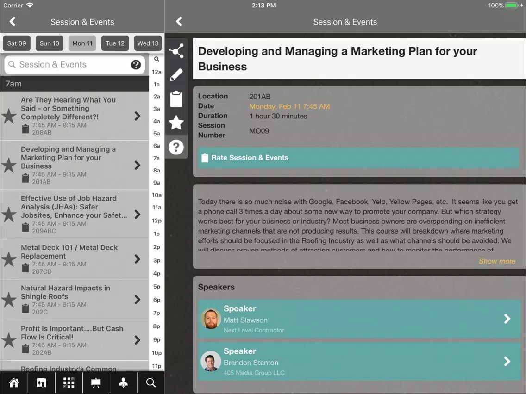Tap the magnifier icon in the bottom bar

pyautogui.click(x=150, y=382)
